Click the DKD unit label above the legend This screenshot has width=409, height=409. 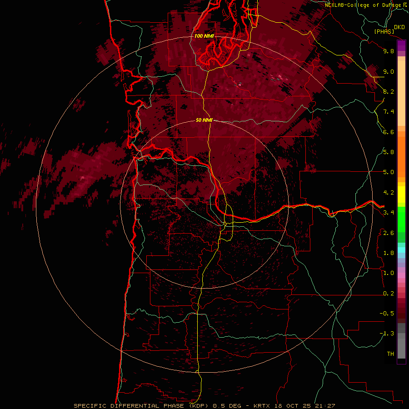pos(399,27)
